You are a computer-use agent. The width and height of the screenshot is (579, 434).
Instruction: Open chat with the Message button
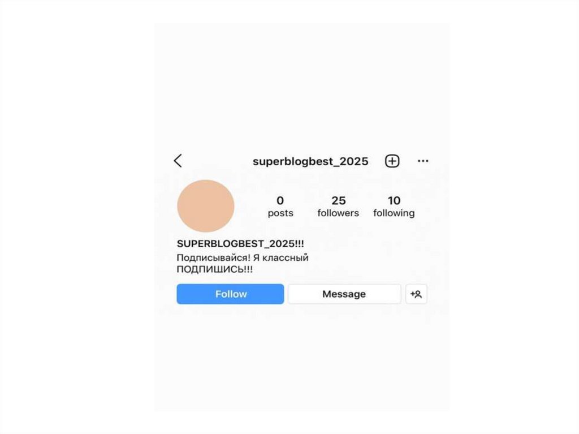tap(344, 294)
